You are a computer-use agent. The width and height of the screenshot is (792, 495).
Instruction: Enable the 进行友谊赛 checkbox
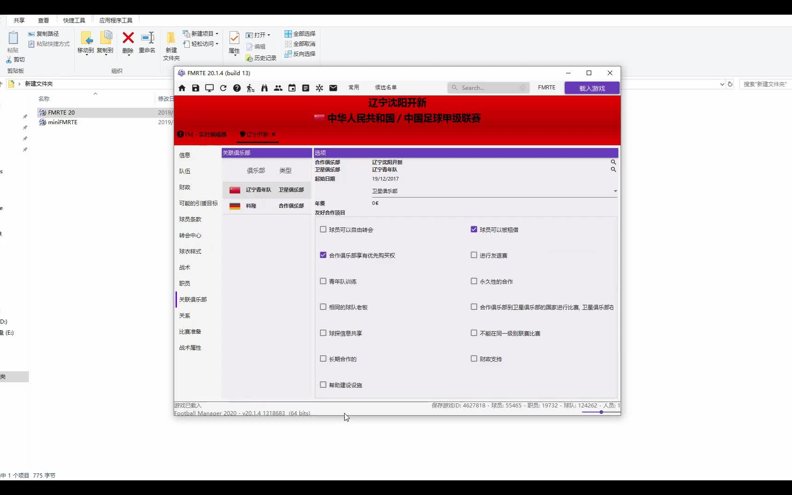(x=474, y=255)
